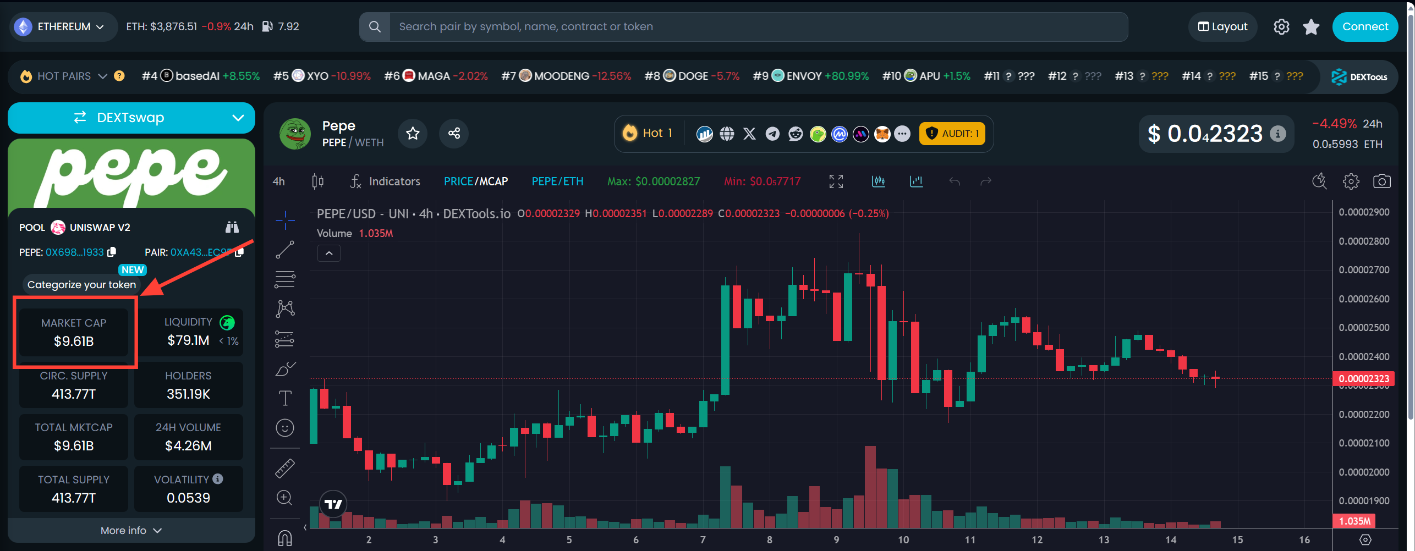Screen dimensions: 1415x551
Task: Switch chart to MCAP view
Action: click(493, 181)
